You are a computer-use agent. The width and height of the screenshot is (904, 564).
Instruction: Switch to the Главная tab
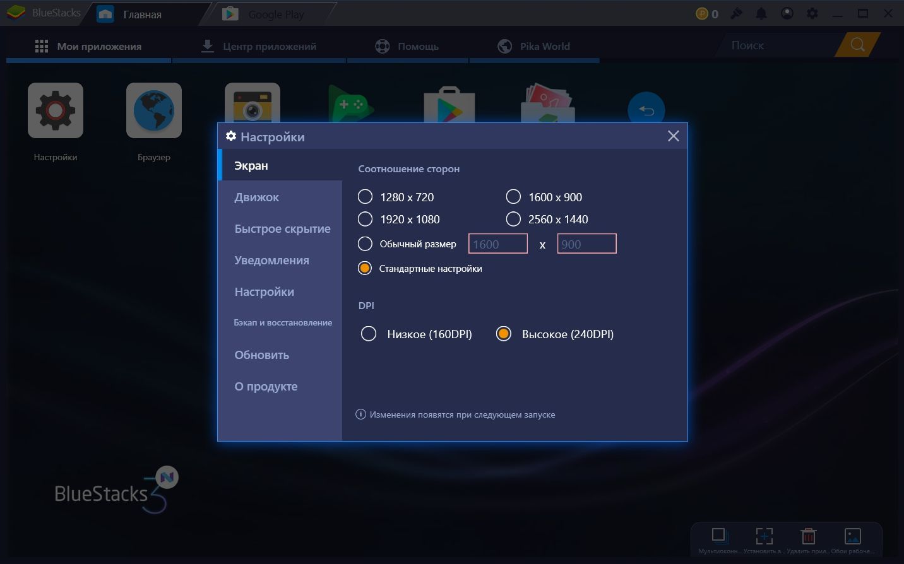(x=145, y=14)
